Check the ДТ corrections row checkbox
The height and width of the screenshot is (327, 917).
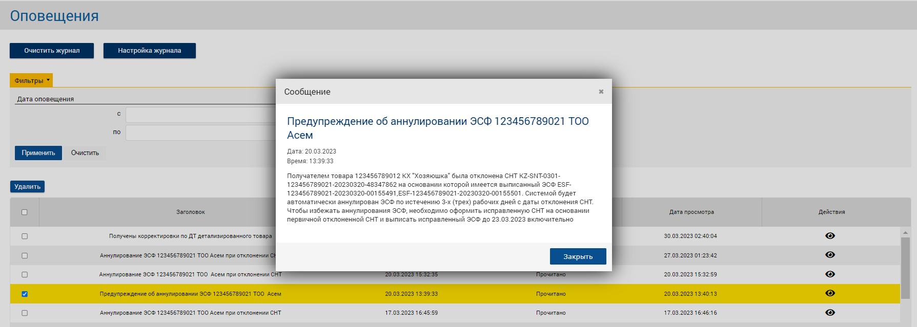click(25, 236)
